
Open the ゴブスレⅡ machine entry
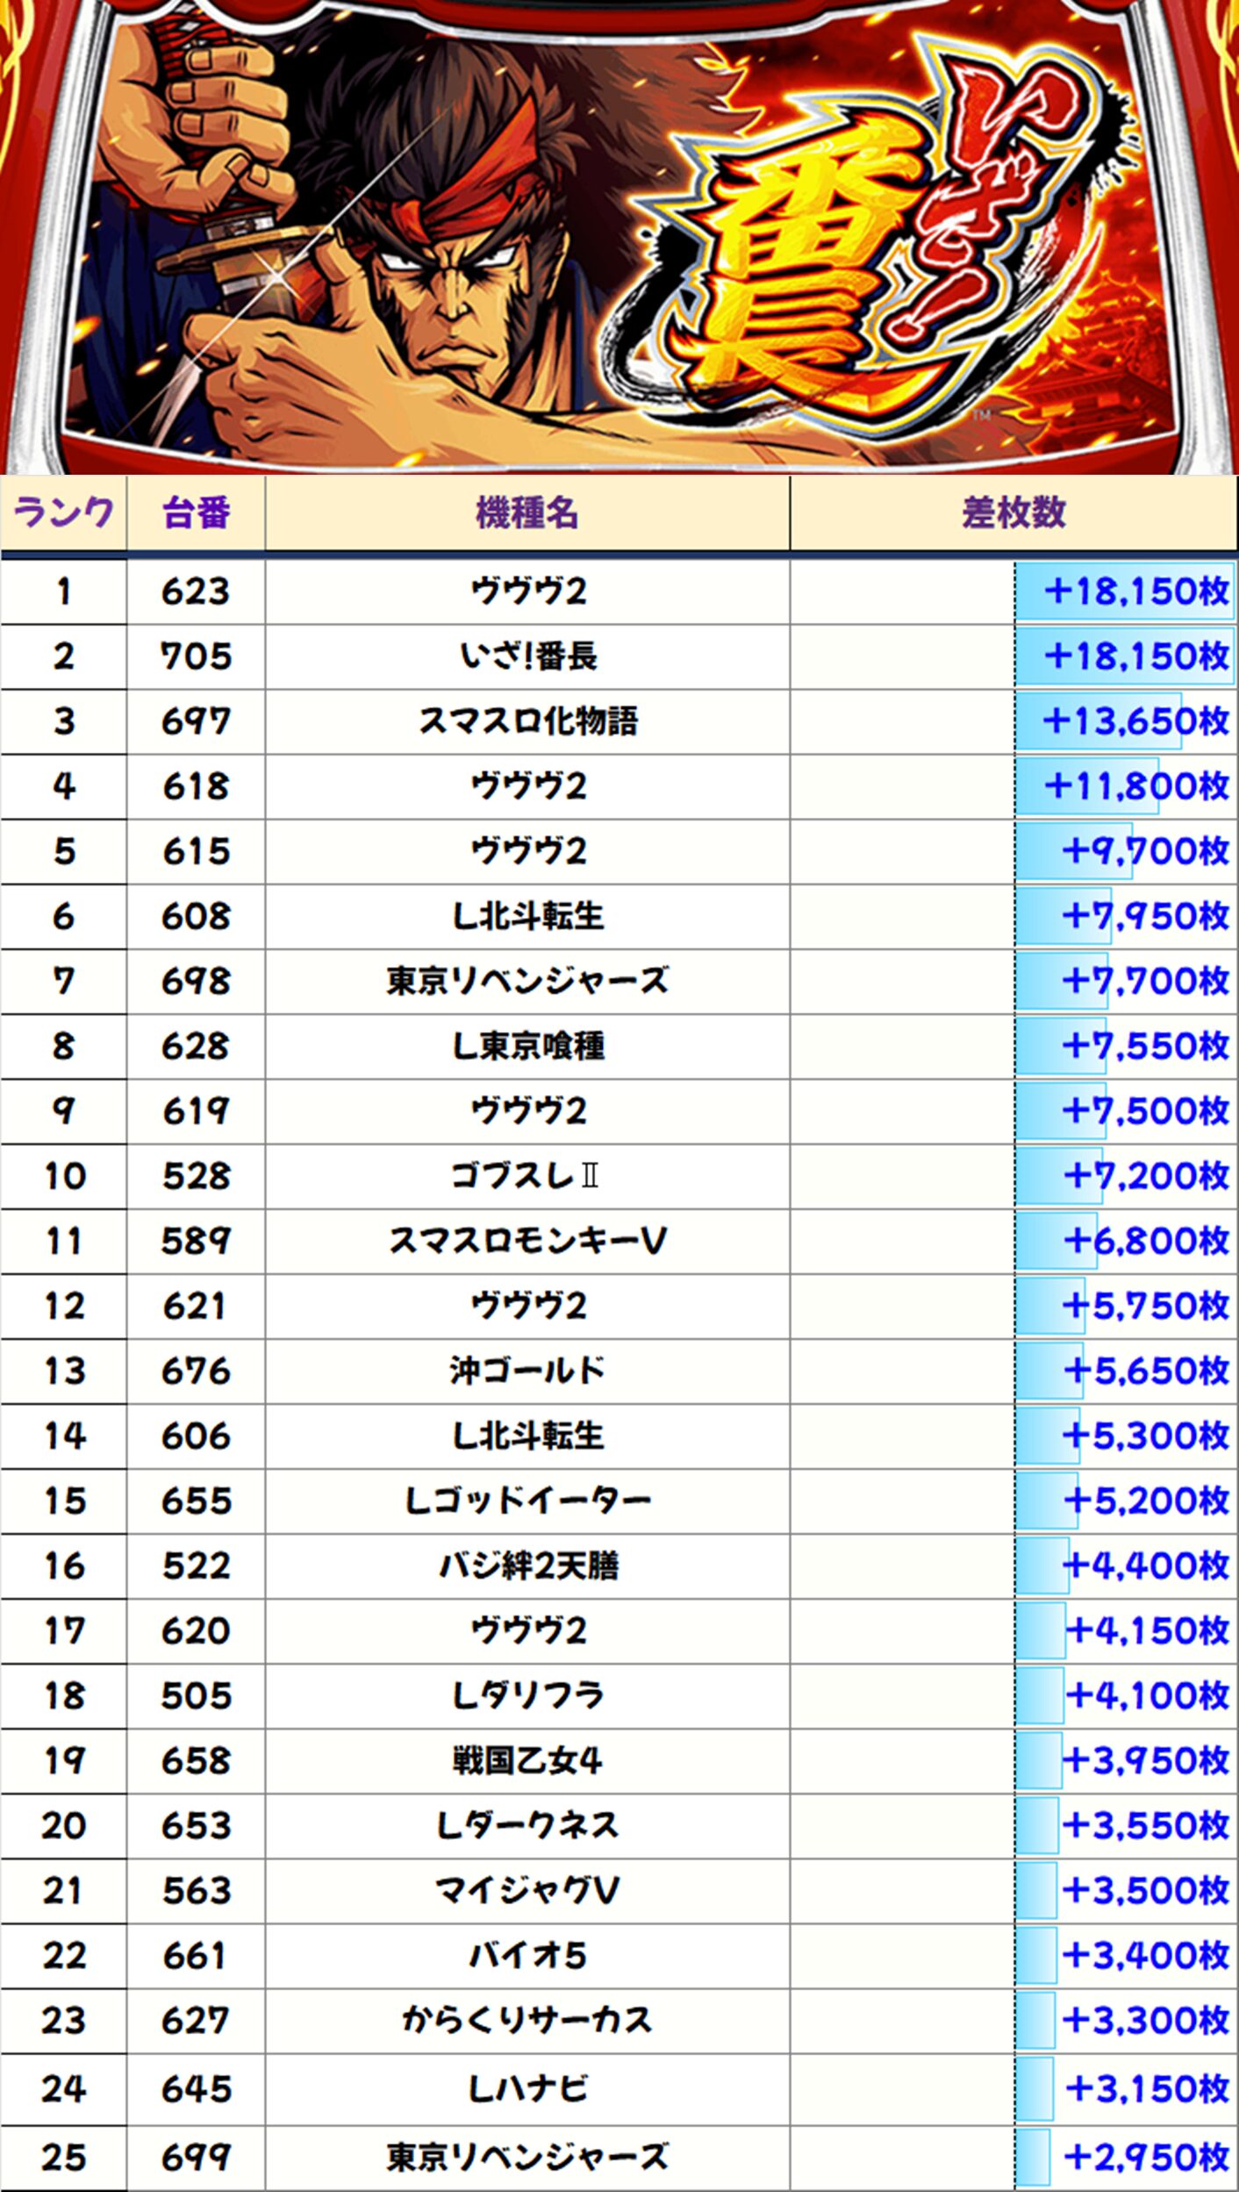click(526, 1176)
